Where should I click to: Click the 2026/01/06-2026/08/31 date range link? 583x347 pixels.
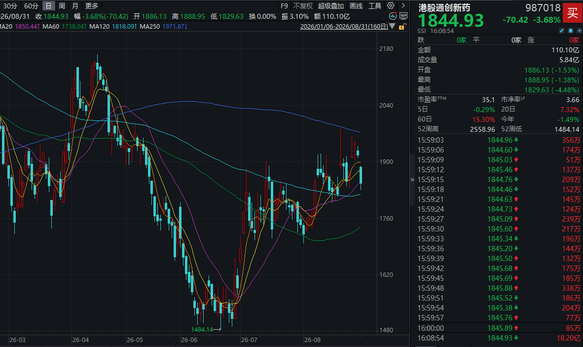coord(344,26)
